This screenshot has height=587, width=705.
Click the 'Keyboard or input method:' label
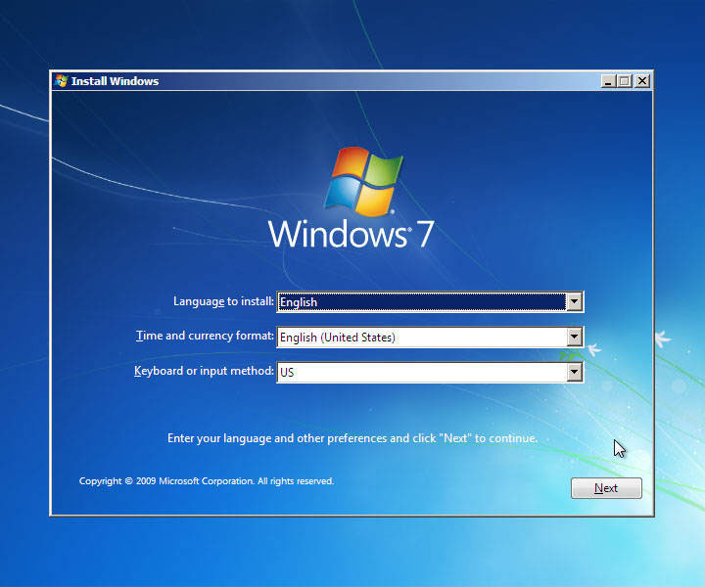pyautogui.click(x=204, y=371)
